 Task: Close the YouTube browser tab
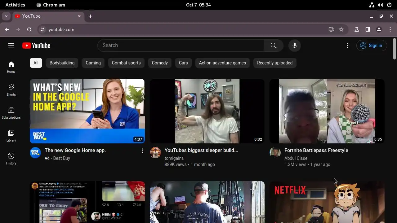79,16
